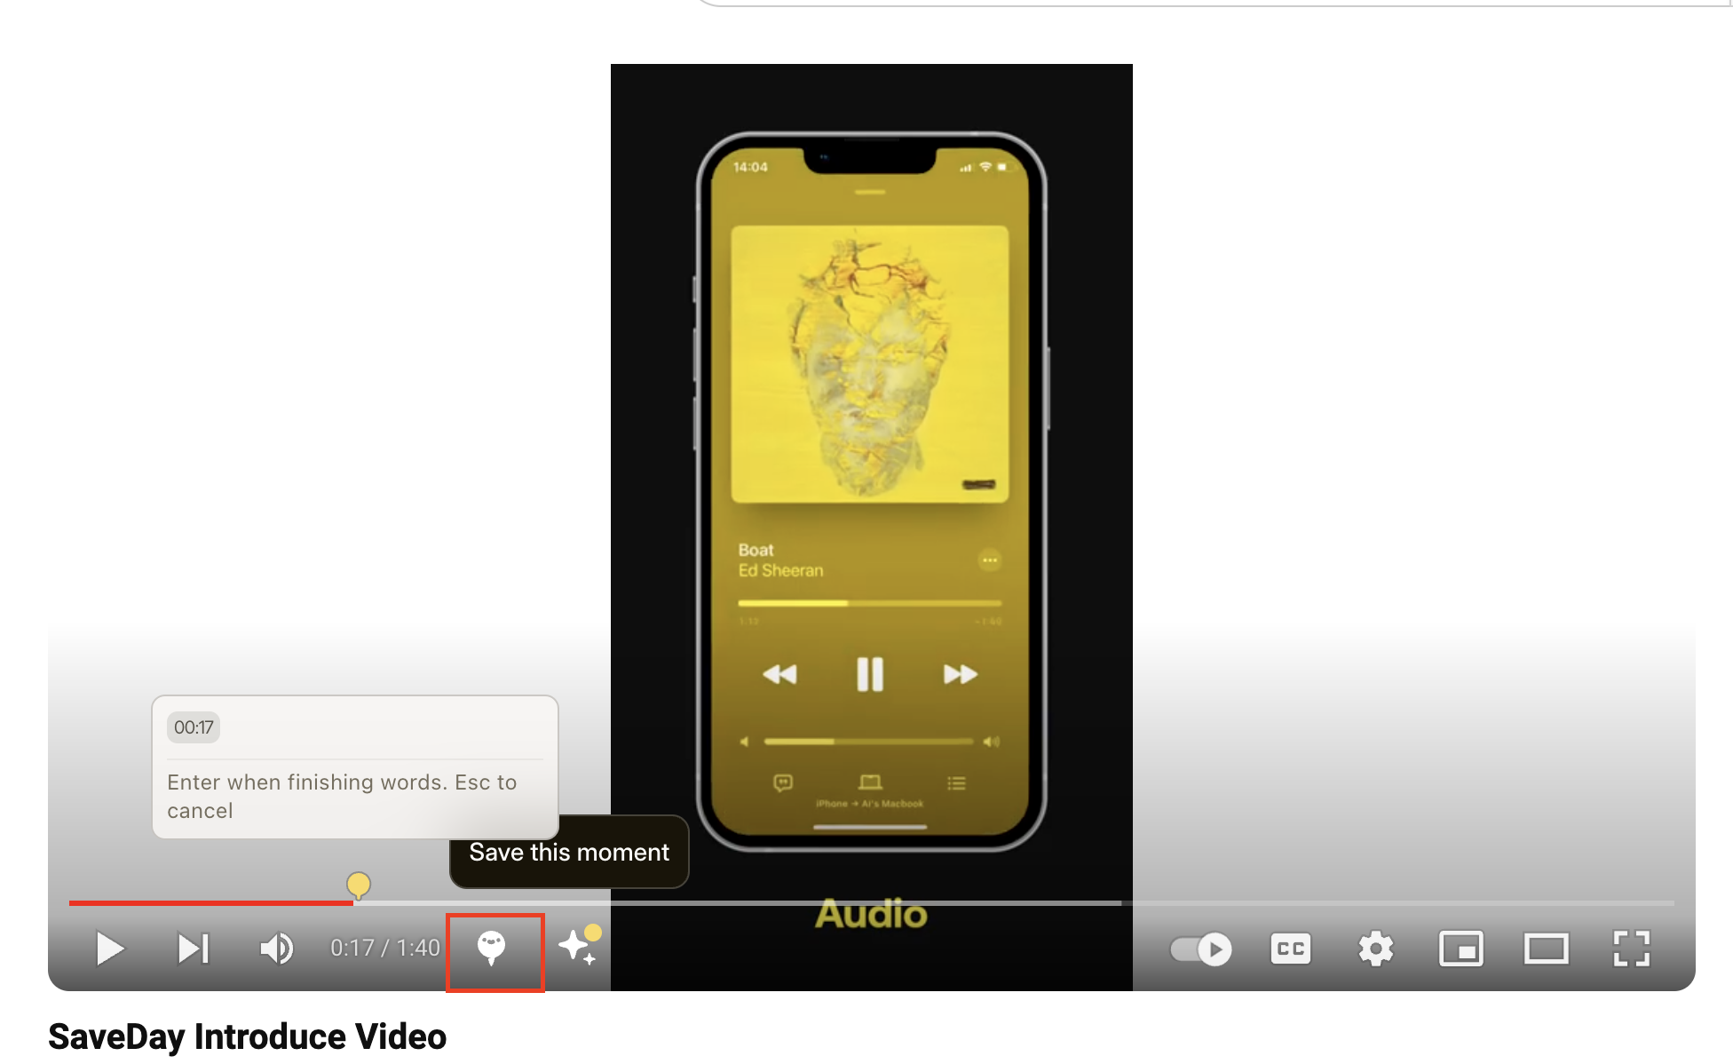Click the theater mode icon
Viewport: 1733px width, 1064px height.
(x=1545, y=949)
